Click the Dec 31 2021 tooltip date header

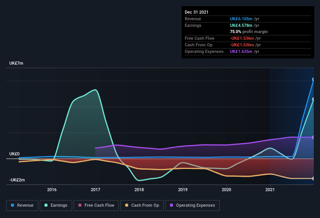coord(196,12)
